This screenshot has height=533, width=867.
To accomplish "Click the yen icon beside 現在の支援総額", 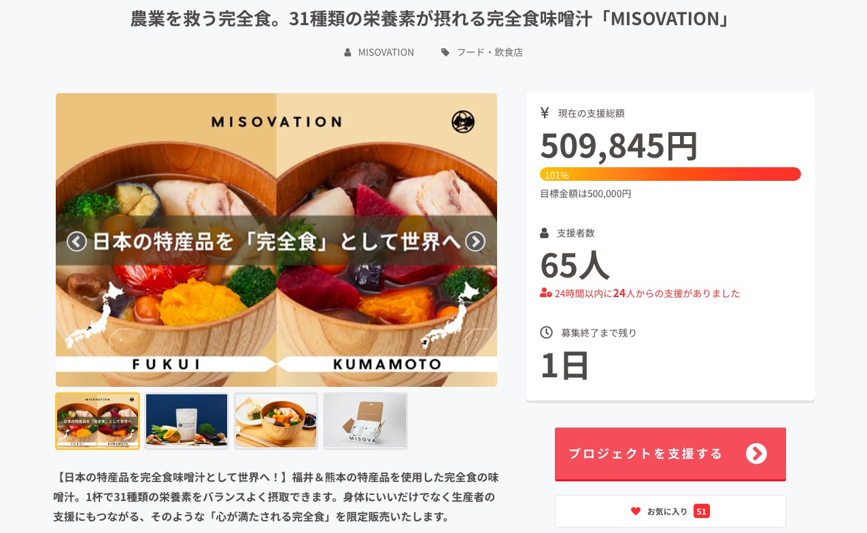I will (x=545, y=113).
